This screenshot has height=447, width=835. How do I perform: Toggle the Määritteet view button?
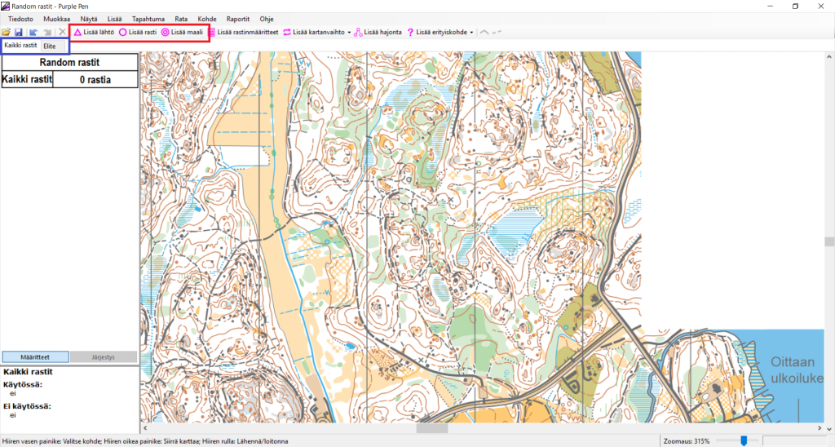click(x=34, y=356)
